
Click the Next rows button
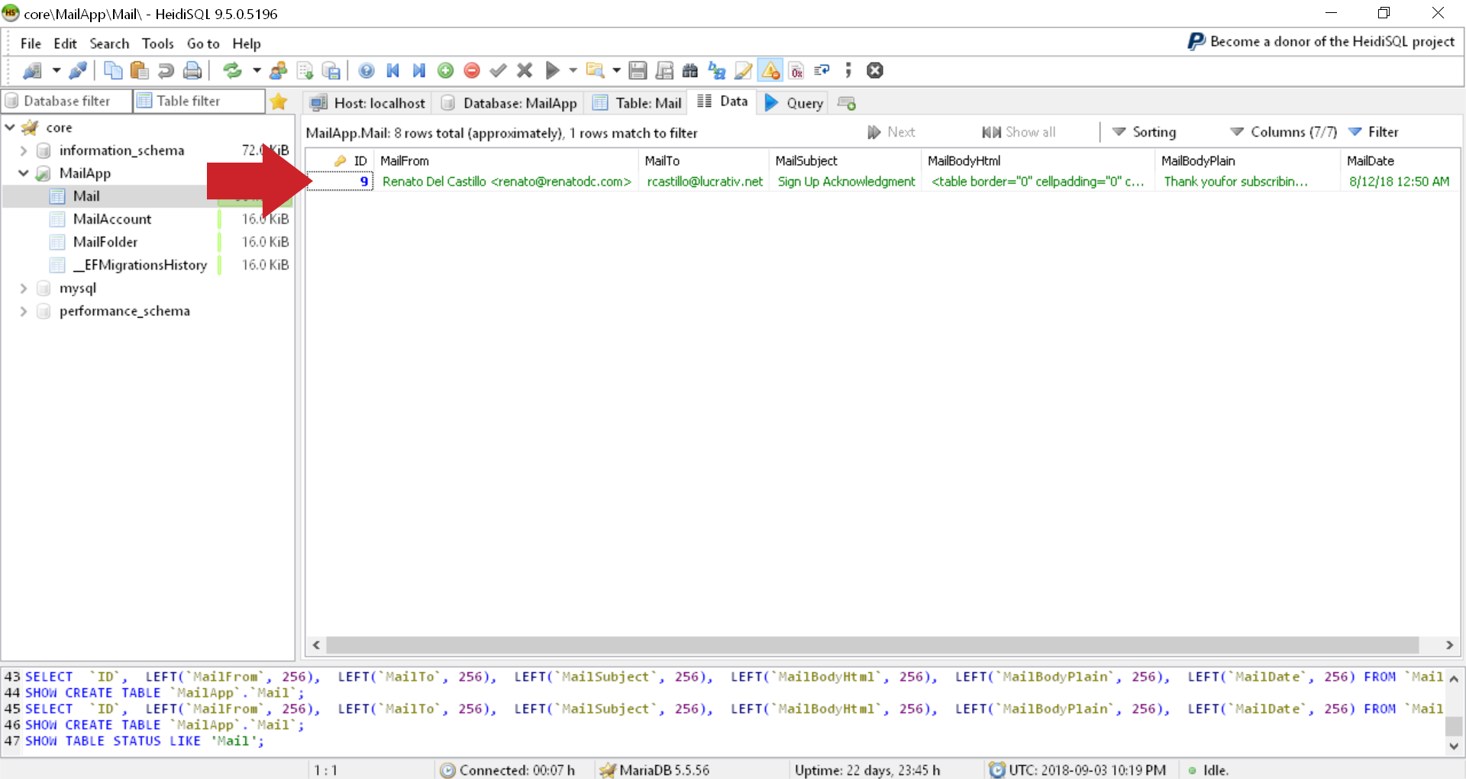pyautogui.click(x=891, y=132)
